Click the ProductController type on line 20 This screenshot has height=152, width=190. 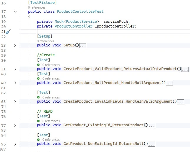(73, 26)
